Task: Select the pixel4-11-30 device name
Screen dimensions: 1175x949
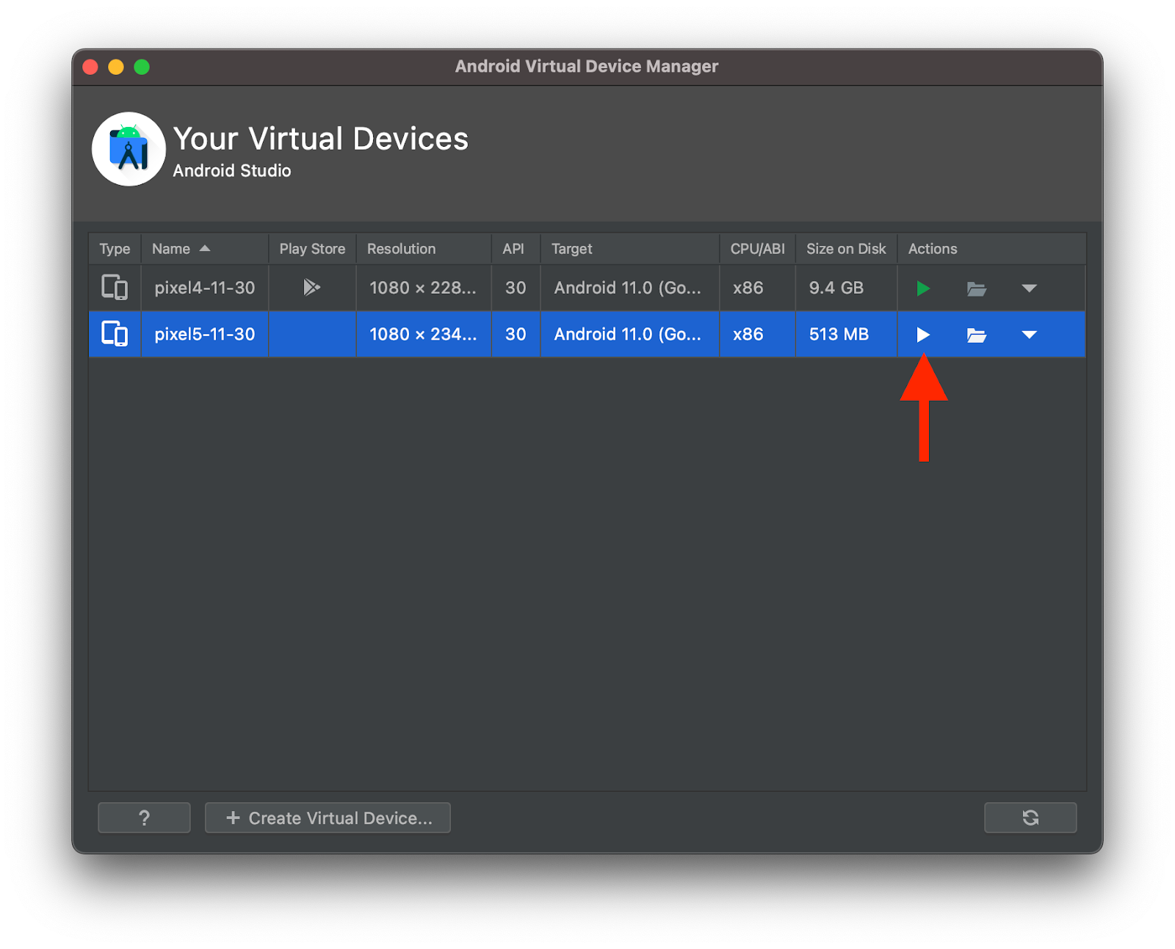Action: (205, 288)
